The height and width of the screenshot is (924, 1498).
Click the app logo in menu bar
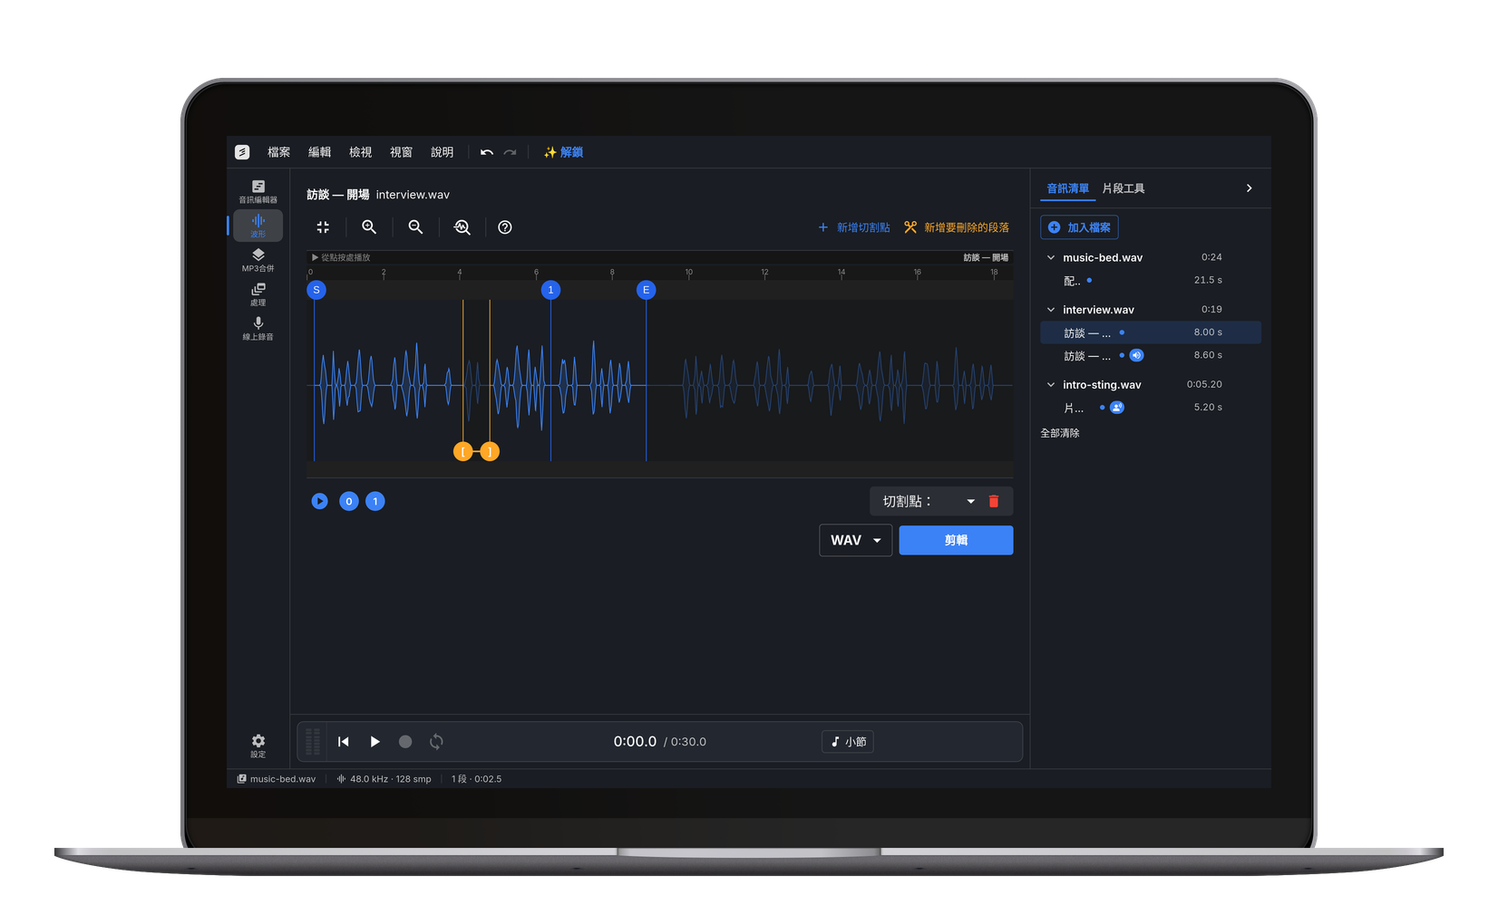pyautogui.click(x=242, y=152)
